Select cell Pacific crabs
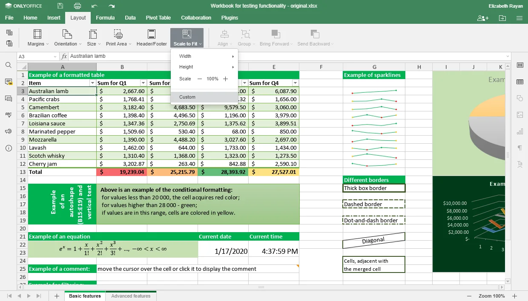 (x=62, y=99)
